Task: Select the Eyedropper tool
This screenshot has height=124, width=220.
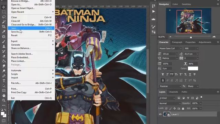Action: [4, 32]
